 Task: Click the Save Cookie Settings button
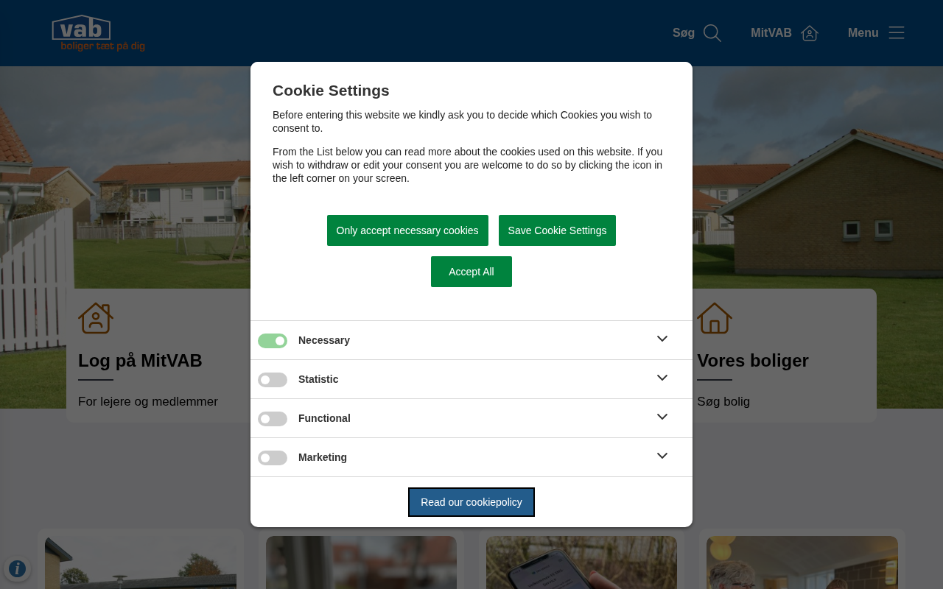pyautogui.click(x=557, y=230)
